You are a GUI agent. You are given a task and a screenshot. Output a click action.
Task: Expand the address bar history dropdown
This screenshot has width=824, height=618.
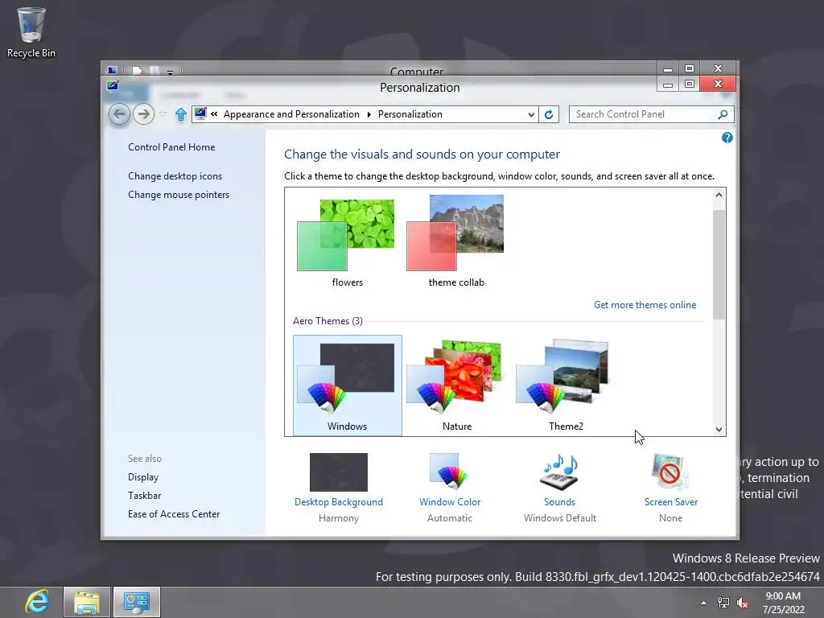pyautogui.click(x=531, y=114)
